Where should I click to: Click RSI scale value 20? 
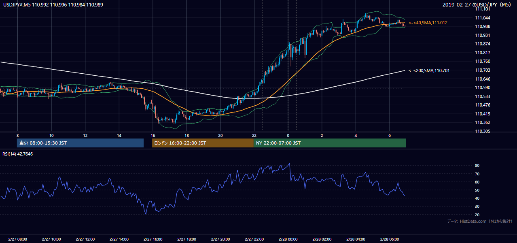point(477,215)
